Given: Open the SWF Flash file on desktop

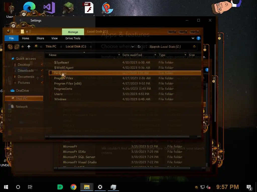Looking at the screenshot, I should point(89,8).
